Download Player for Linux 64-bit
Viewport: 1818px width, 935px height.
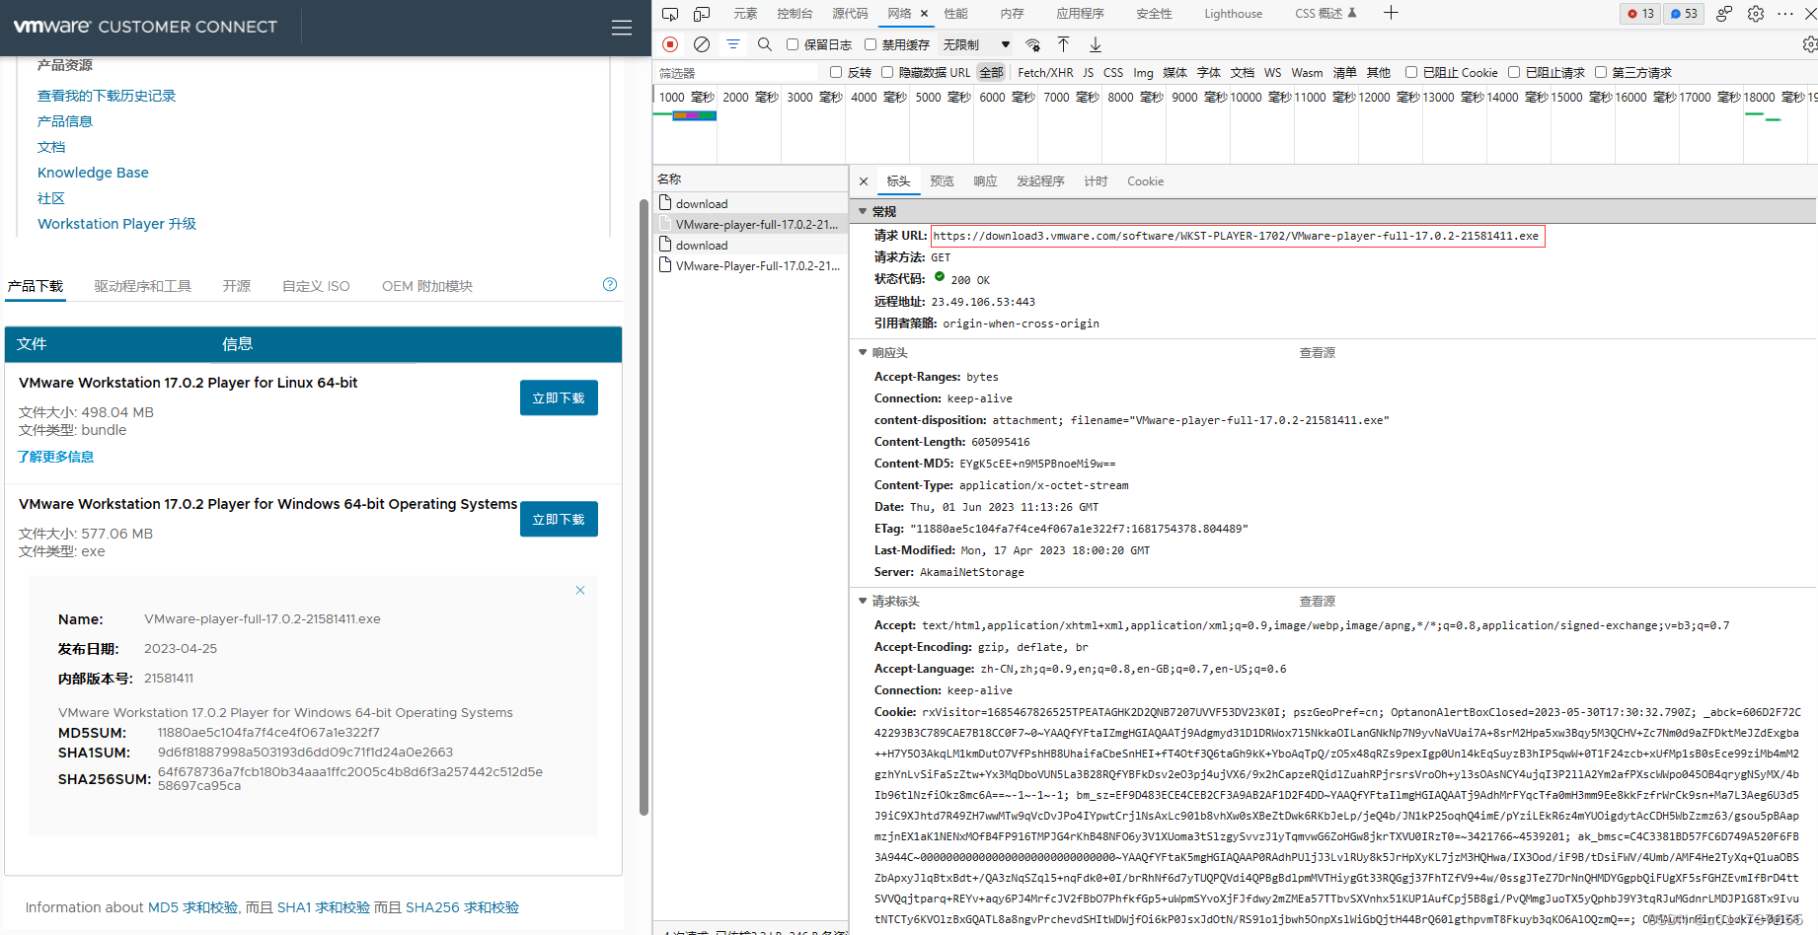pyautogui.click(x=559, y=397)
